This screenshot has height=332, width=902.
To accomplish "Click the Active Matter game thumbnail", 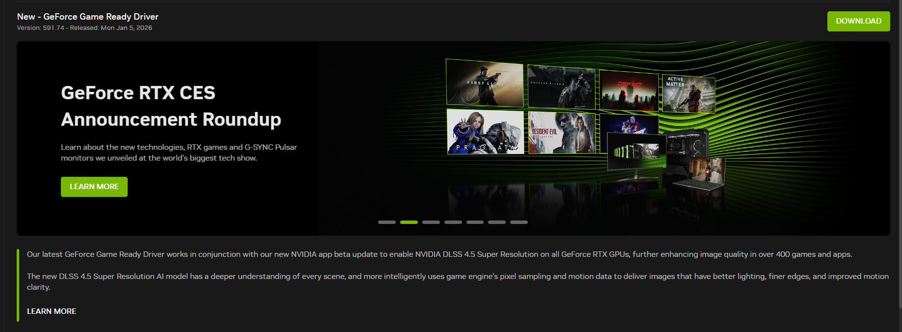I will pos(688,94).
